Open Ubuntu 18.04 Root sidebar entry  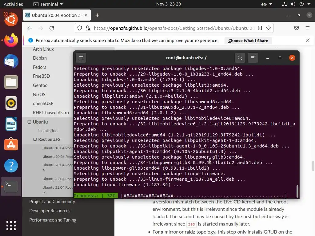click(x=58, y=148)
